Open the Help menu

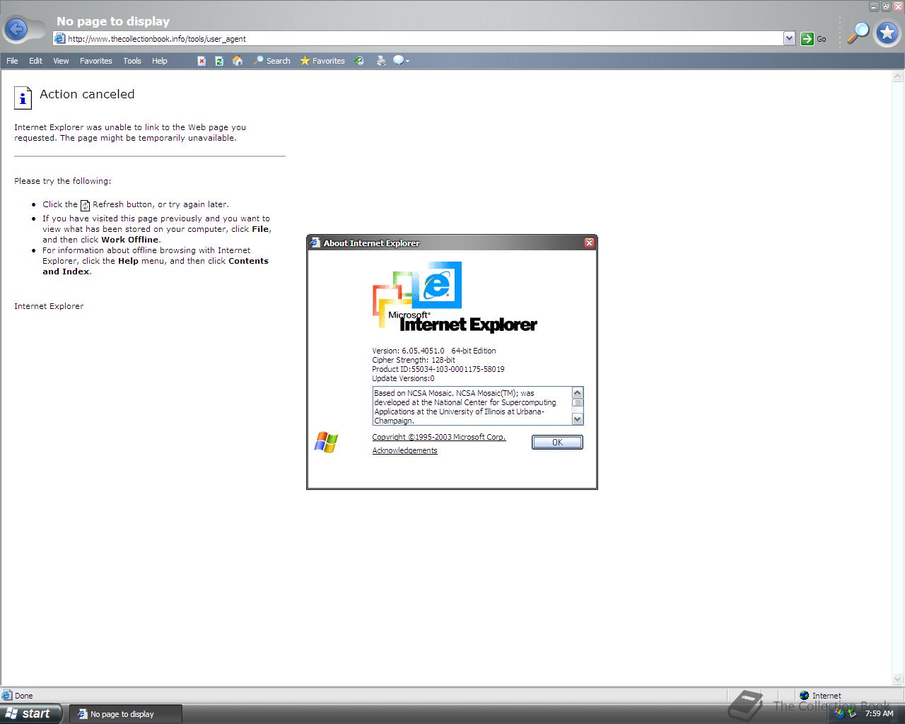point(160,61)
